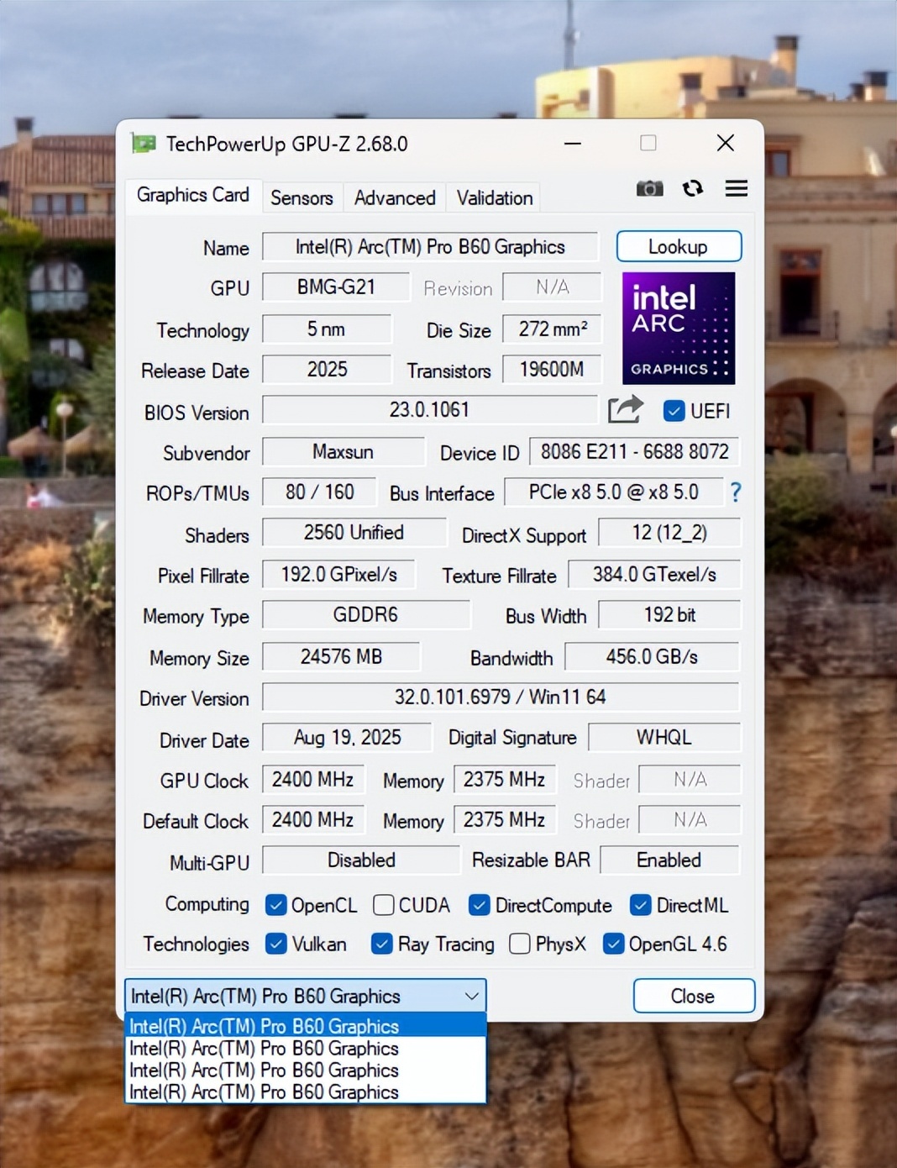Click the BIOS Version field 23.0.1061
The image size is (897, 1168).
429,410
